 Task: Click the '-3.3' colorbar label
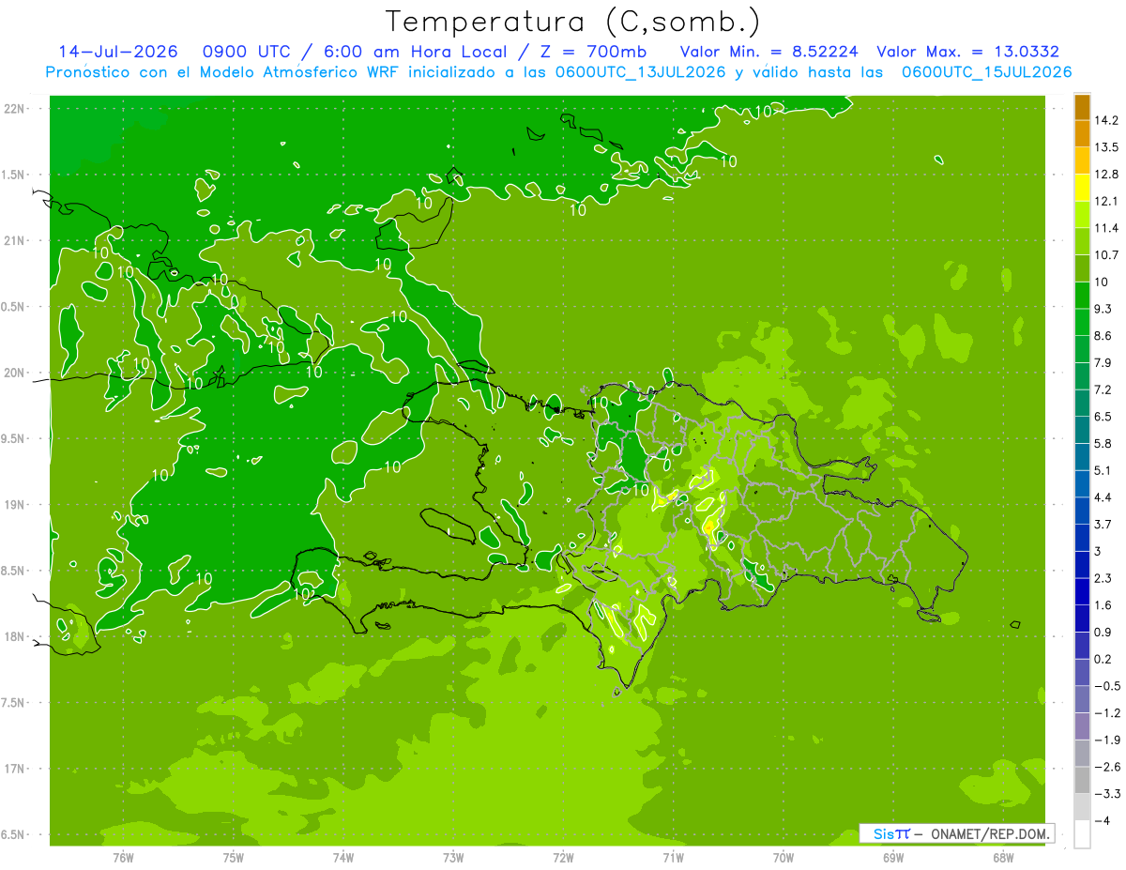1106,793
